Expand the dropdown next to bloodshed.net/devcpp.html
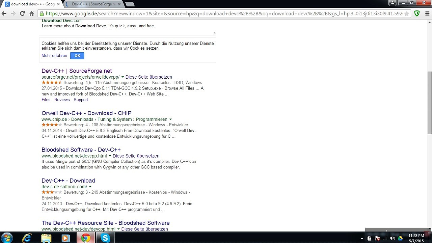Viewport: 432px width, 243px height. pyautogui.click(x=110, y=156)
